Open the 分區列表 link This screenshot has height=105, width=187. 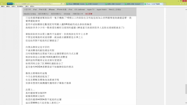pyautogui.click(x=27, y=10)
